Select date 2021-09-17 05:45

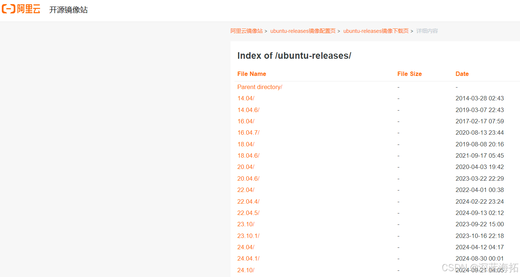point(480,155)
